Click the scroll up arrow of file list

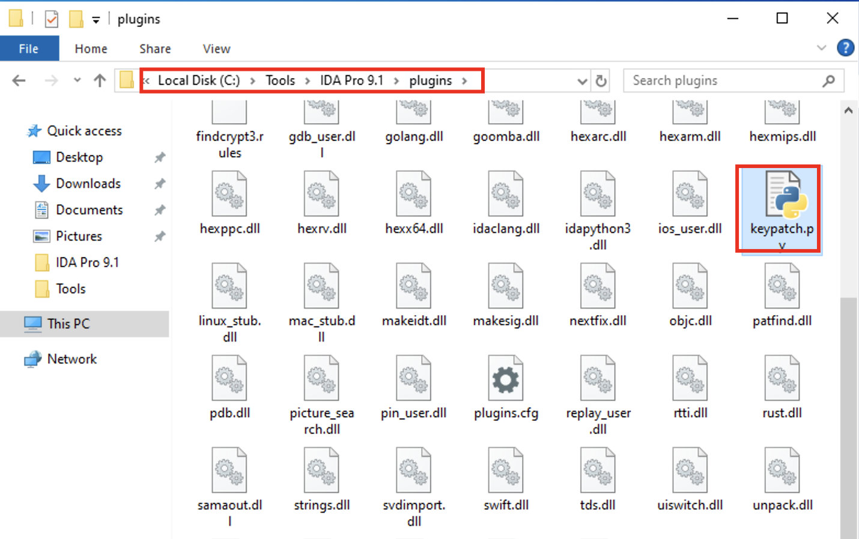tap(848, 110)
